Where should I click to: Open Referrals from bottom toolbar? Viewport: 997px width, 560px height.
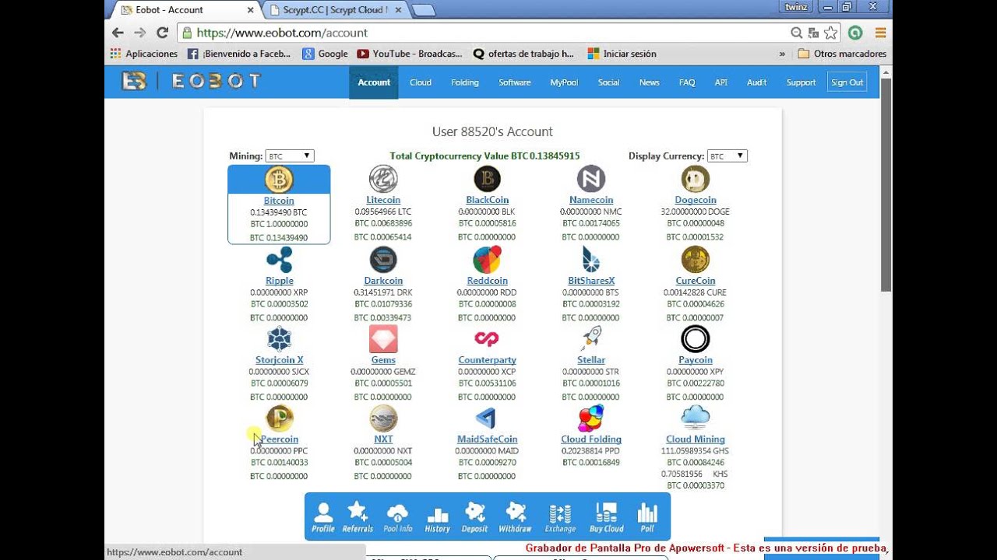358,517
